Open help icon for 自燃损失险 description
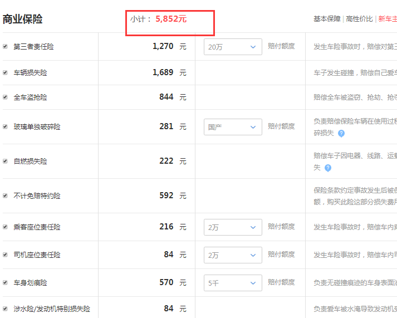The width and height of the screenshot is (397, 318). tap(327, 168)
